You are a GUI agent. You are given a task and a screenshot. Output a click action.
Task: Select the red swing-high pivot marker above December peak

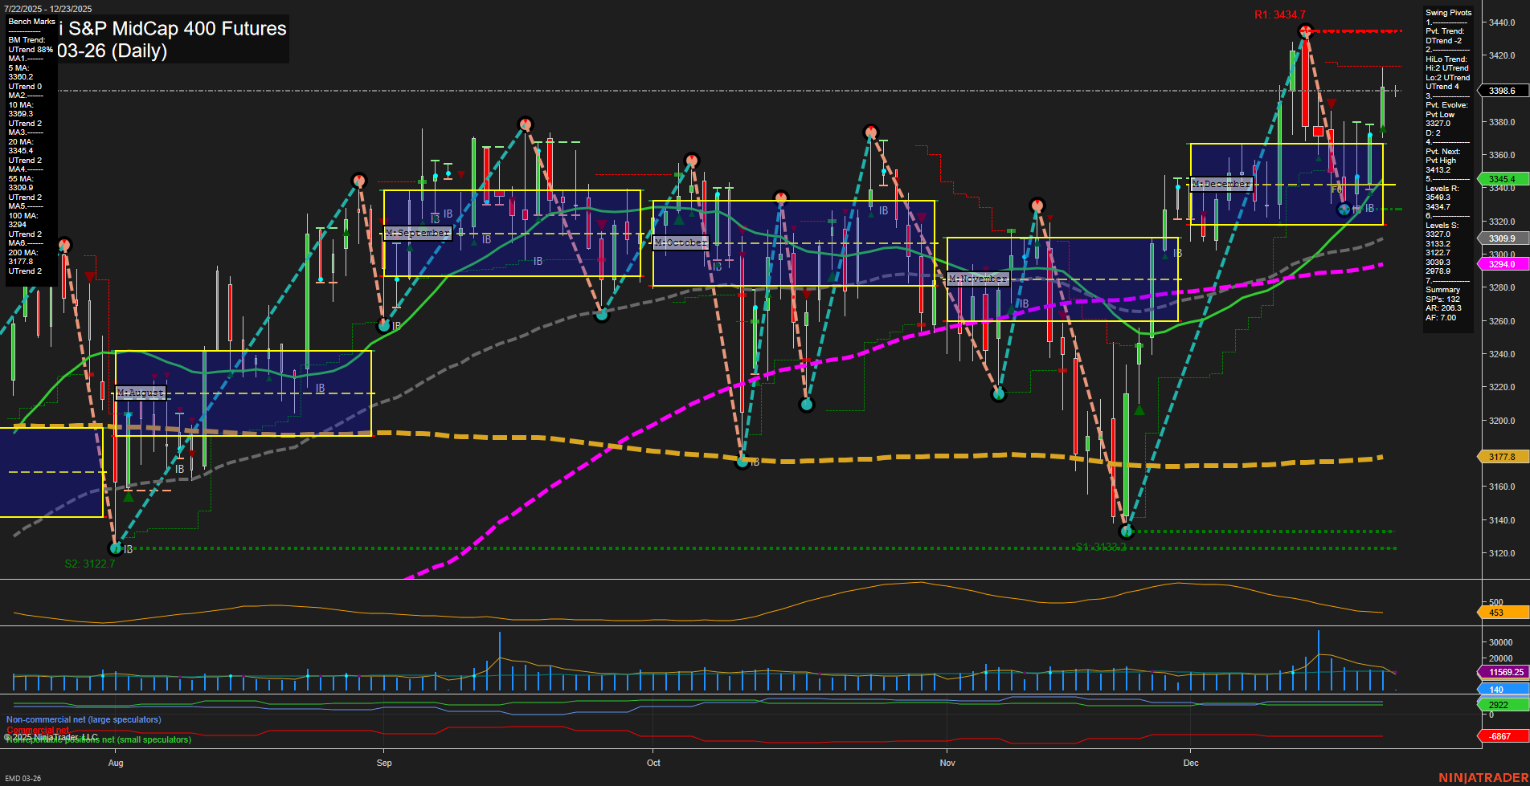1306,31
